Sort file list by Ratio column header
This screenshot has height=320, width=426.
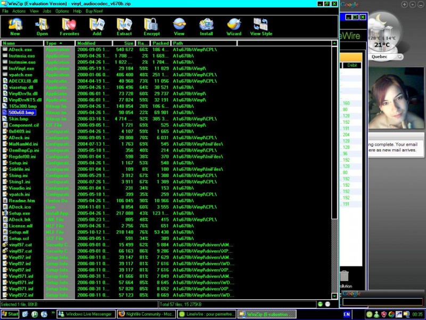coord(143,43)
